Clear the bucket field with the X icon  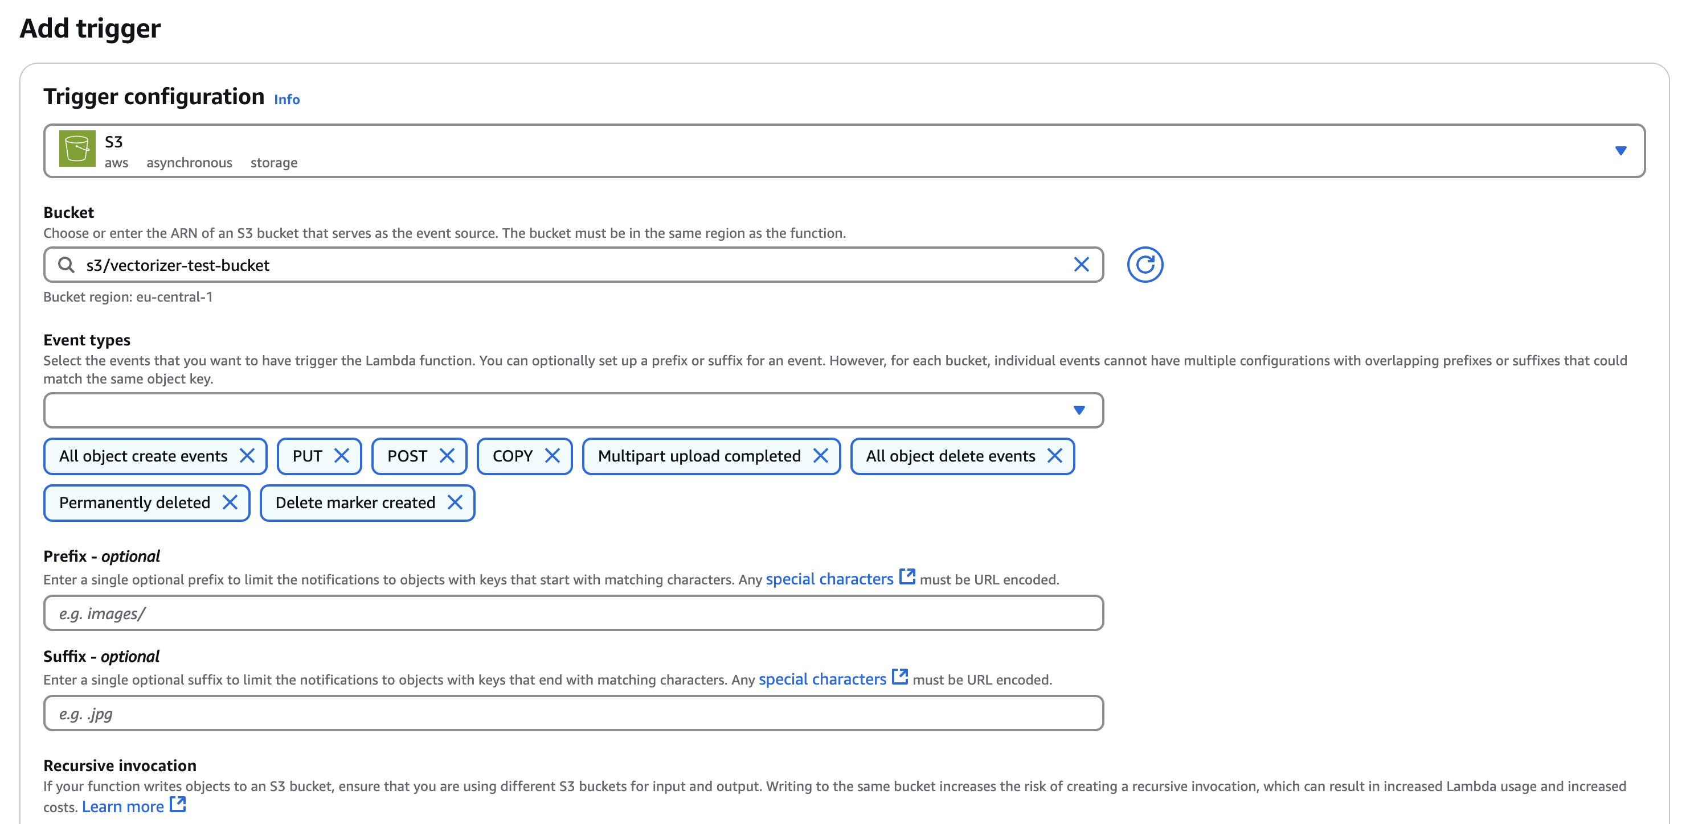point(1081,265)
